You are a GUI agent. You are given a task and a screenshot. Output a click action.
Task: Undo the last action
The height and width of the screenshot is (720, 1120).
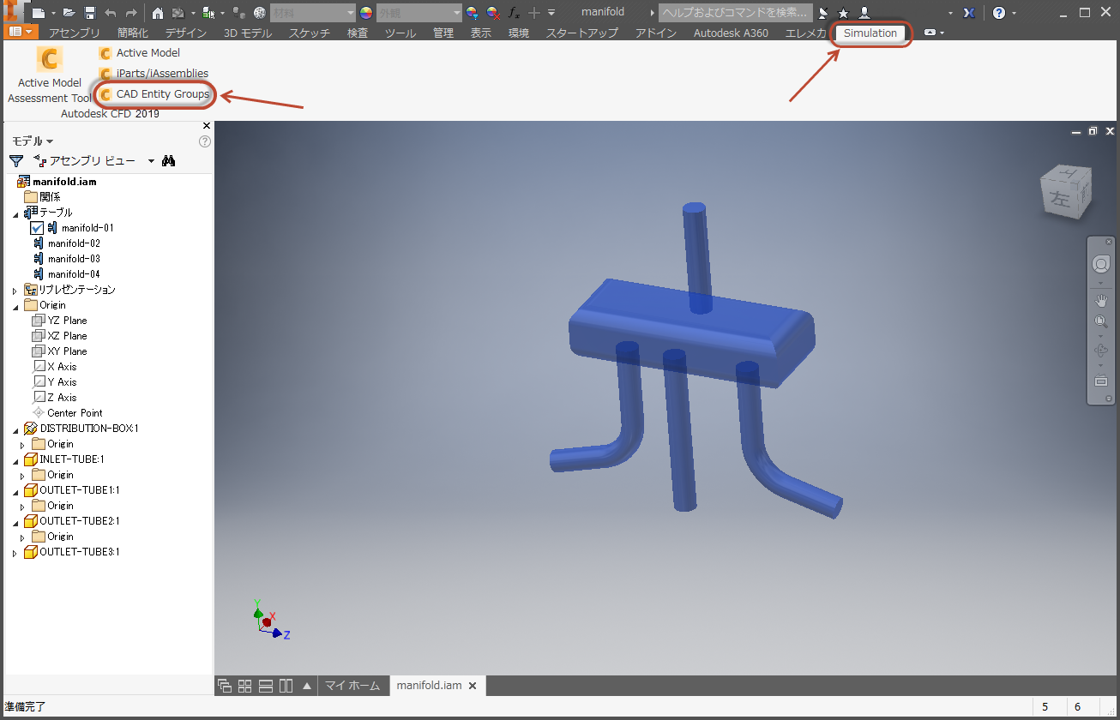coord(111,13)
